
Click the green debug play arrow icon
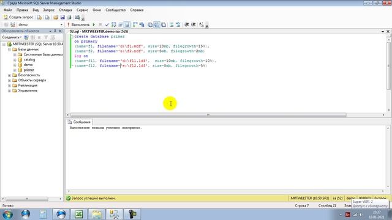[x=94, y=24]
